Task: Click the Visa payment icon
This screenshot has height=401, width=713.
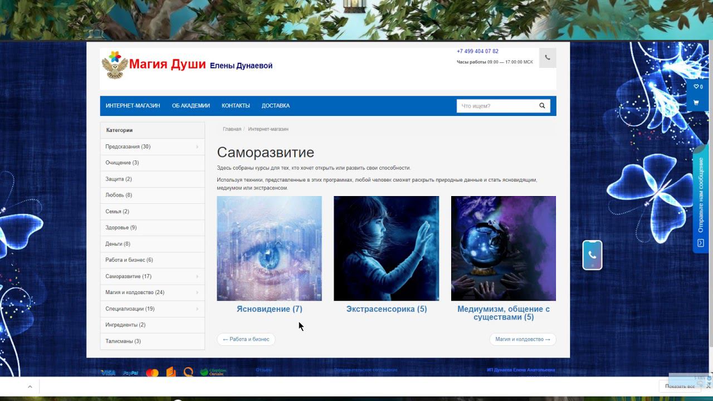Action: [108, 373]
